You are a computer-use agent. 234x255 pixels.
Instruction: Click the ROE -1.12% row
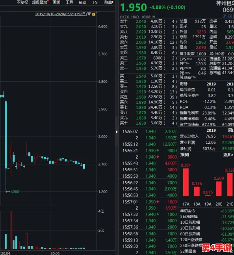pyautogui.click(x=207, y=101)
